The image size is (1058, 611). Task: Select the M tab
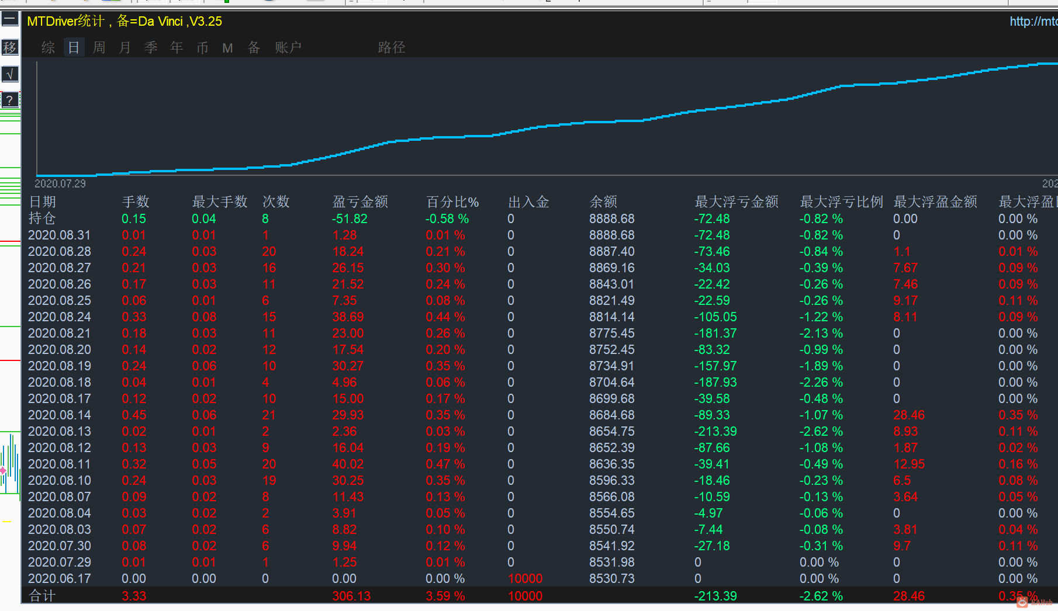[227, 48]
